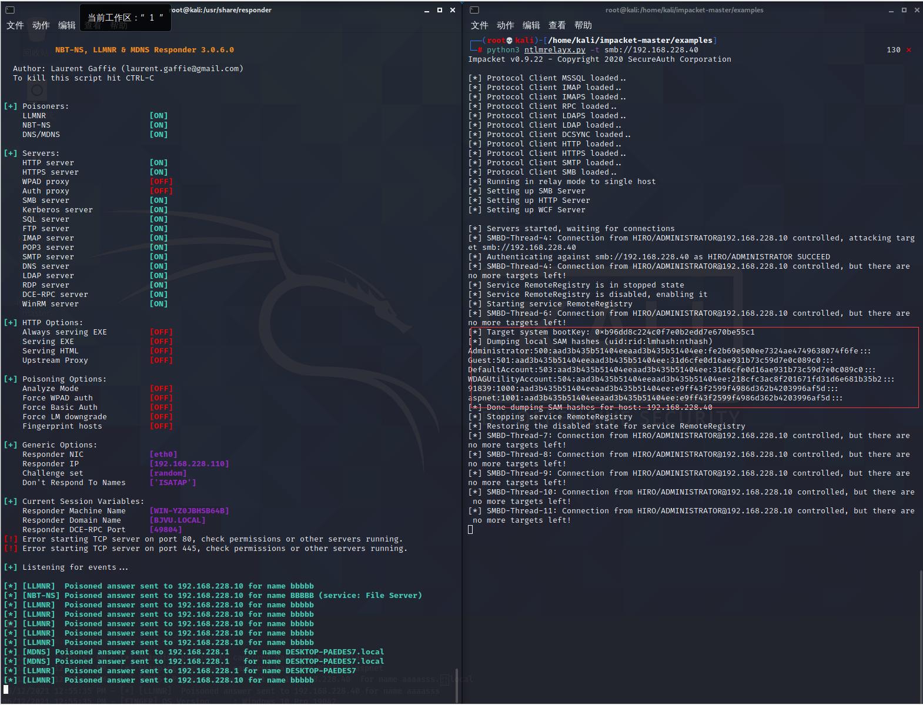The width and height of the screenshot is (923, 705).
Task: Click terminal icon in responder window title bar
Action: (9, 10)
